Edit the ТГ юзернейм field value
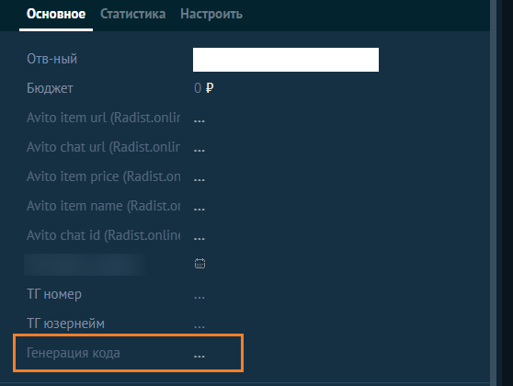 coord(199,327)
